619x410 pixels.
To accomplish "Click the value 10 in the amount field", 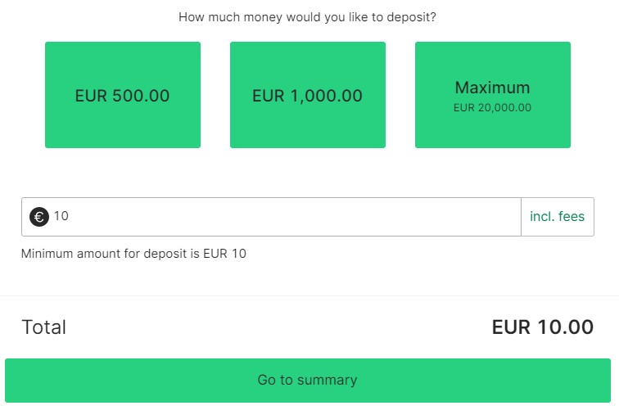I will click(x=61, y=217).
